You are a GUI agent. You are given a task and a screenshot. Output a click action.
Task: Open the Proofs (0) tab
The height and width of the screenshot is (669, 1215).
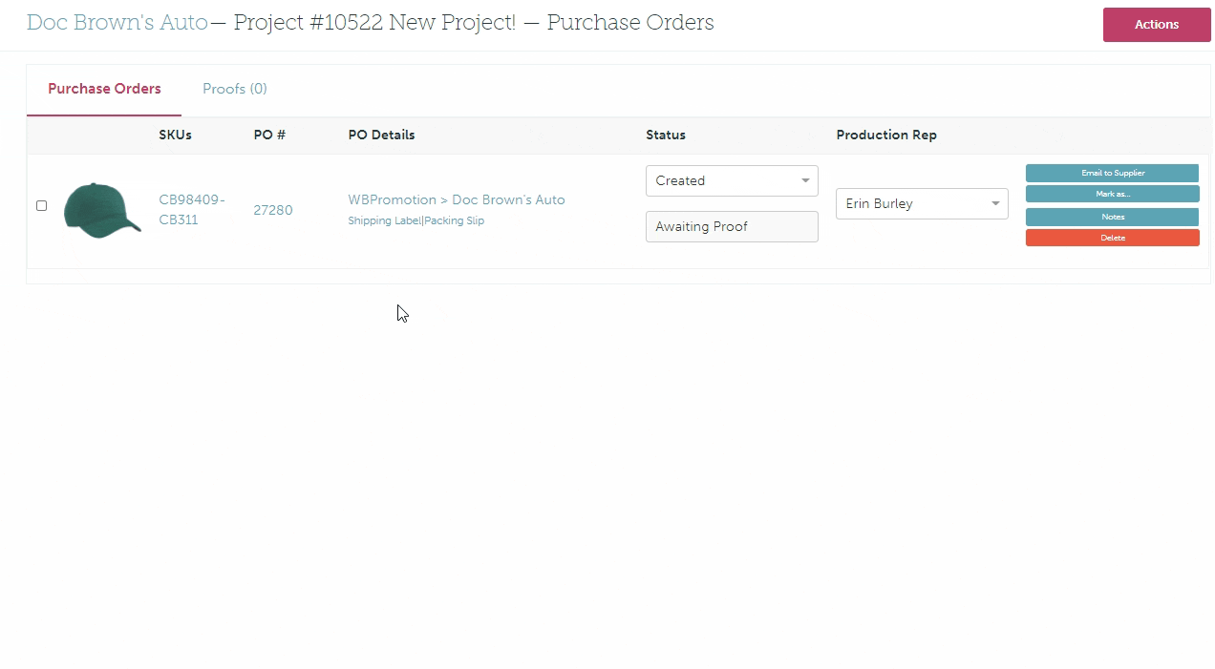click(234, 89)
